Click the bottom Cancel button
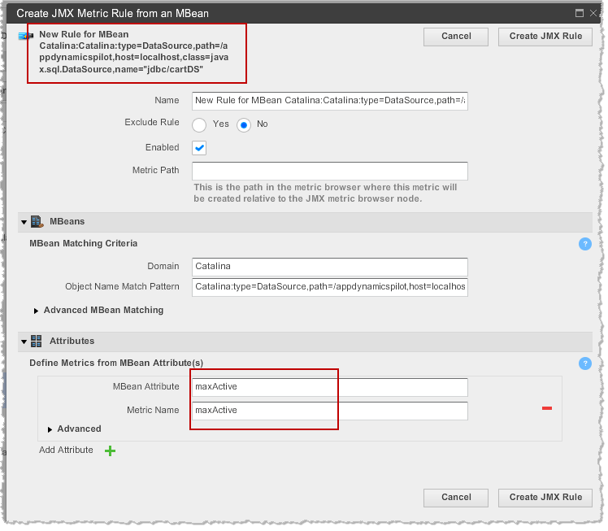 456,498
